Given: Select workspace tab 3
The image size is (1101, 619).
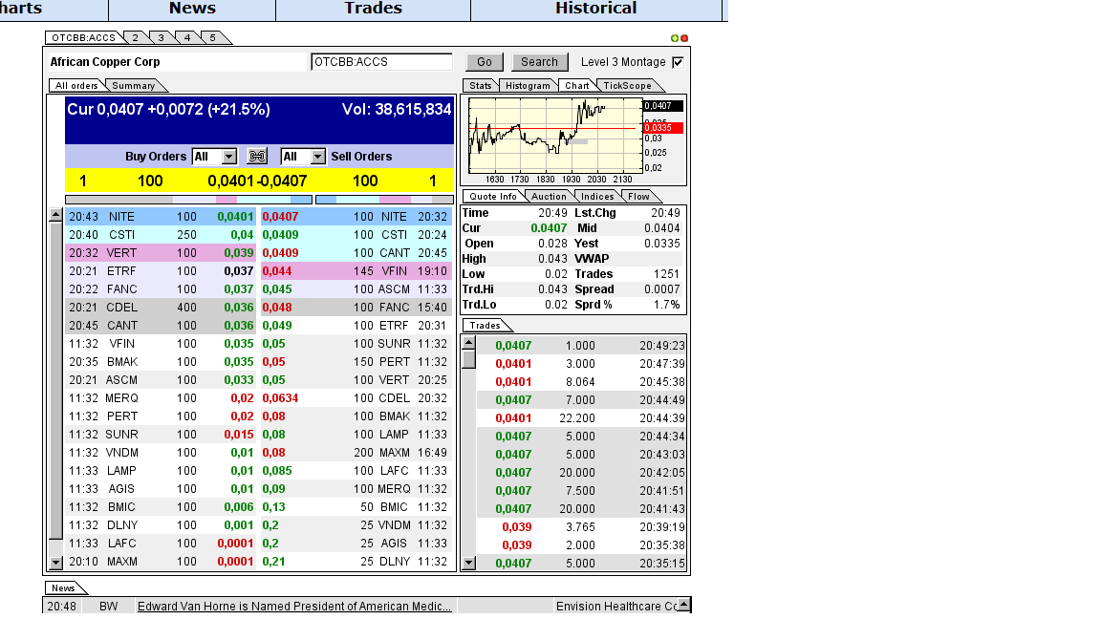Looking at the screenshot, I should pyautogui.click(x=161, y=38).
